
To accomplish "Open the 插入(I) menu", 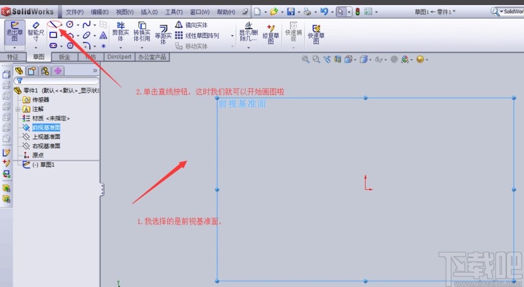I will [149, 12].
